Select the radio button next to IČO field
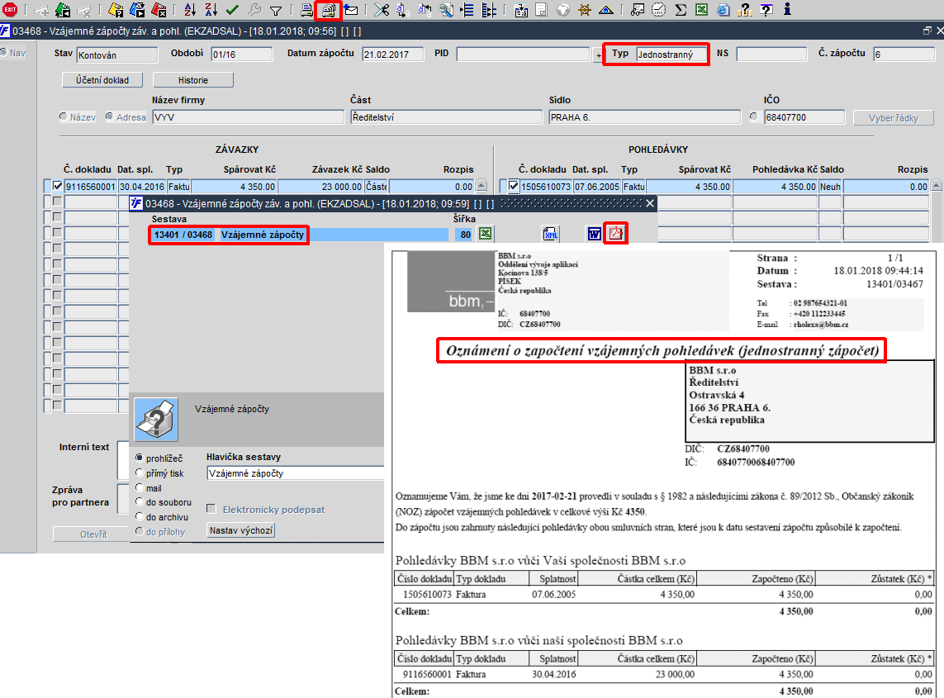Image resolution: width=944 pixels, height=698 pixels. 754,116
